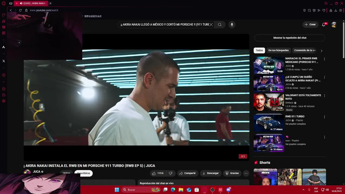This screenshot has width=345, height=194.
Task: Open the browser downloads icon
Action: pyautogui.click(x=336, y=10)
